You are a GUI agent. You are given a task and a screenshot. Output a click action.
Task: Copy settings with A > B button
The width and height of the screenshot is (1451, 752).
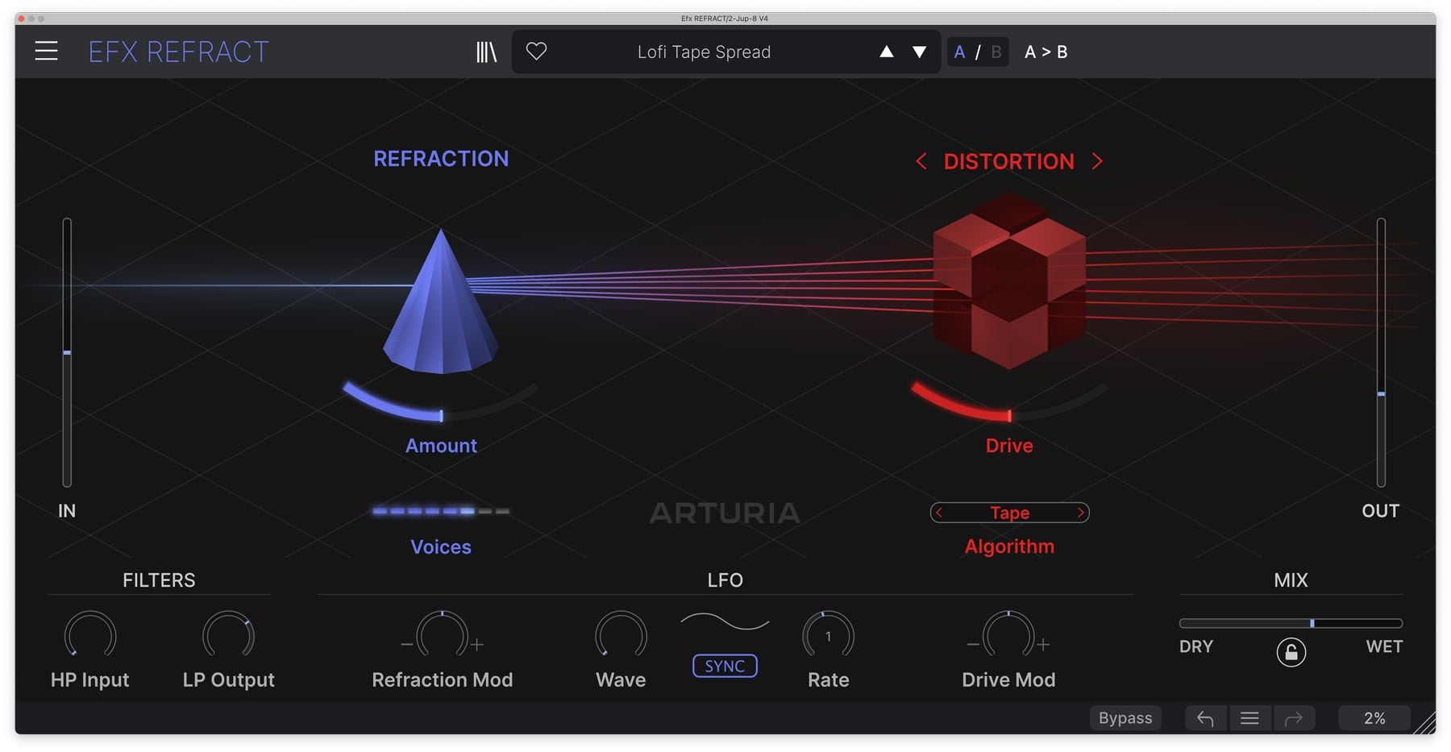pyautogui.click(x=1046, y=52)
